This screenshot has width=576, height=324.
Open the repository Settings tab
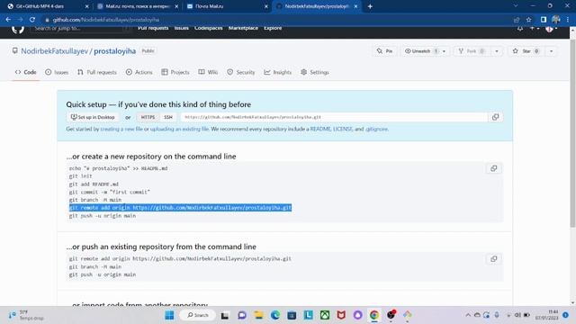[314, 72]
